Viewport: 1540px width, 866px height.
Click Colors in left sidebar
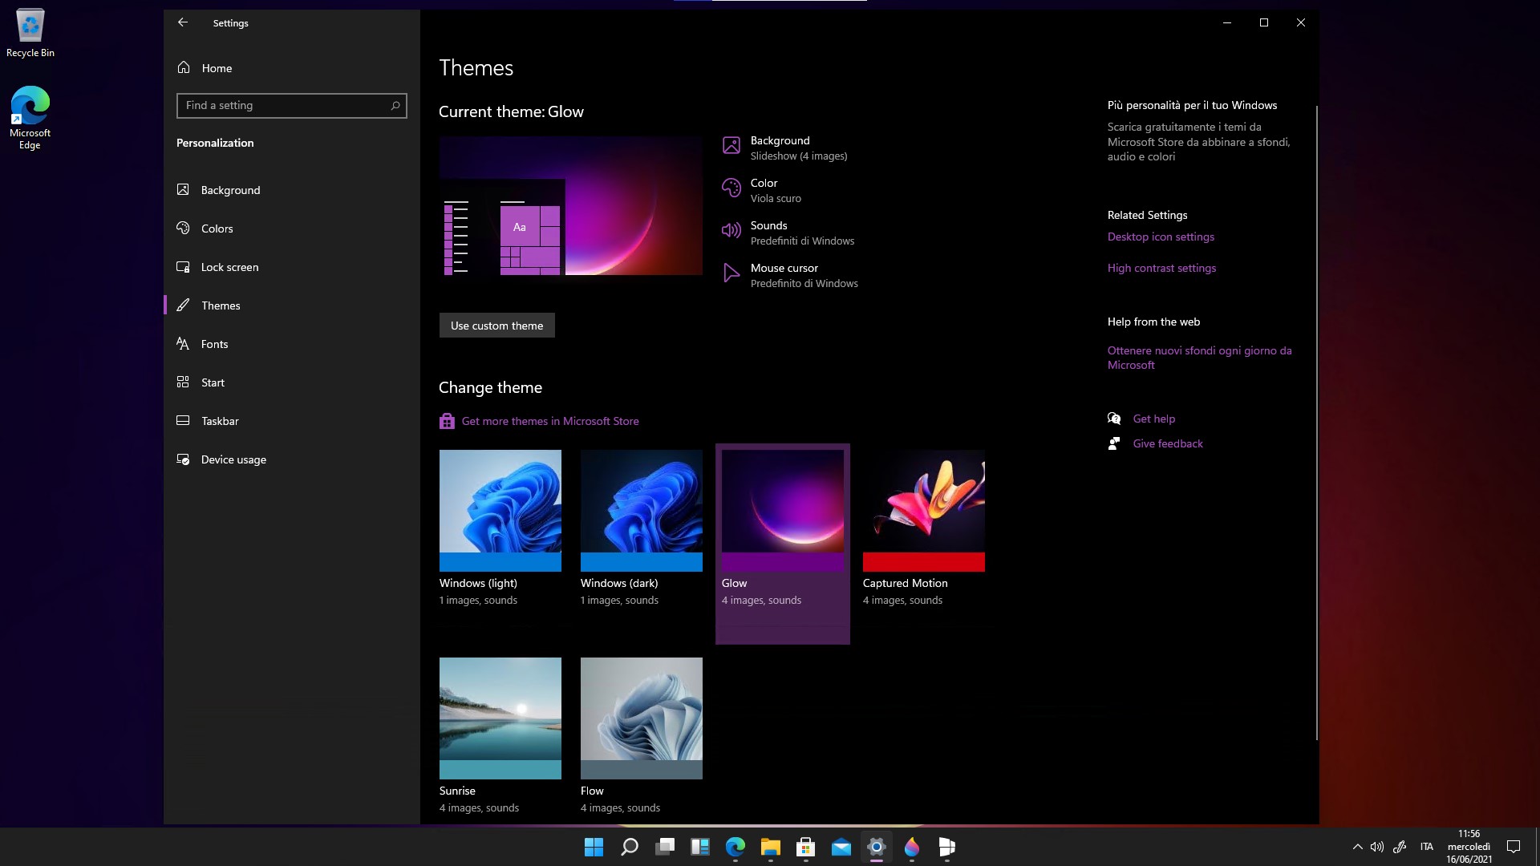(x=217, y=229)
